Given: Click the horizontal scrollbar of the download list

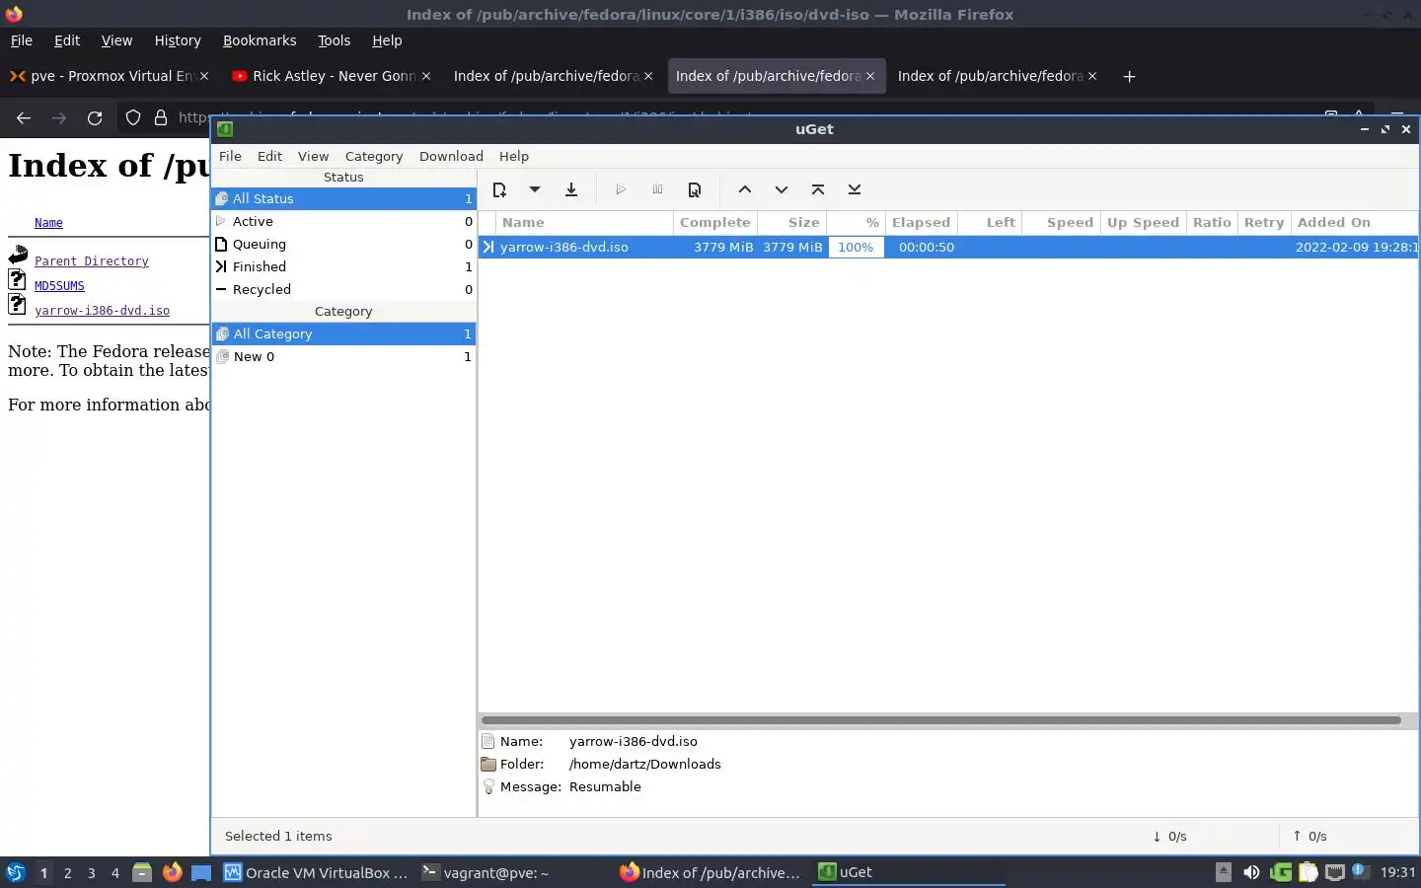Looking at the screenshot, I should [x=940, y=720].
